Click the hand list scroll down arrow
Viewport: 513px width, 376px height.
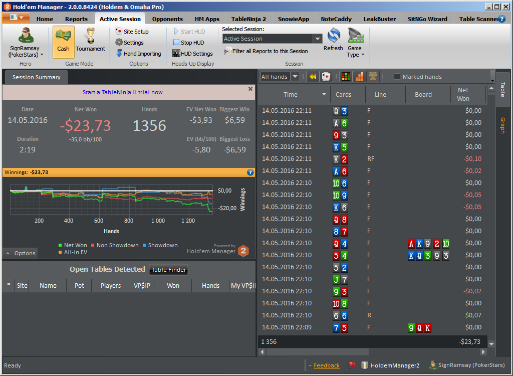[491, 344]
